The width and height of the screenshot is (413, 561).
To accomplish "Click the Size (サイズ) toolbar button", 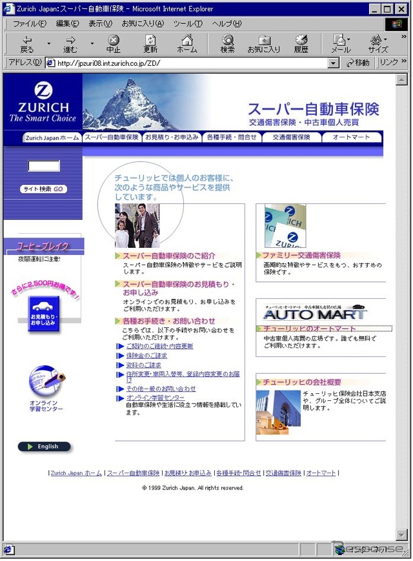I will point(378,44).
